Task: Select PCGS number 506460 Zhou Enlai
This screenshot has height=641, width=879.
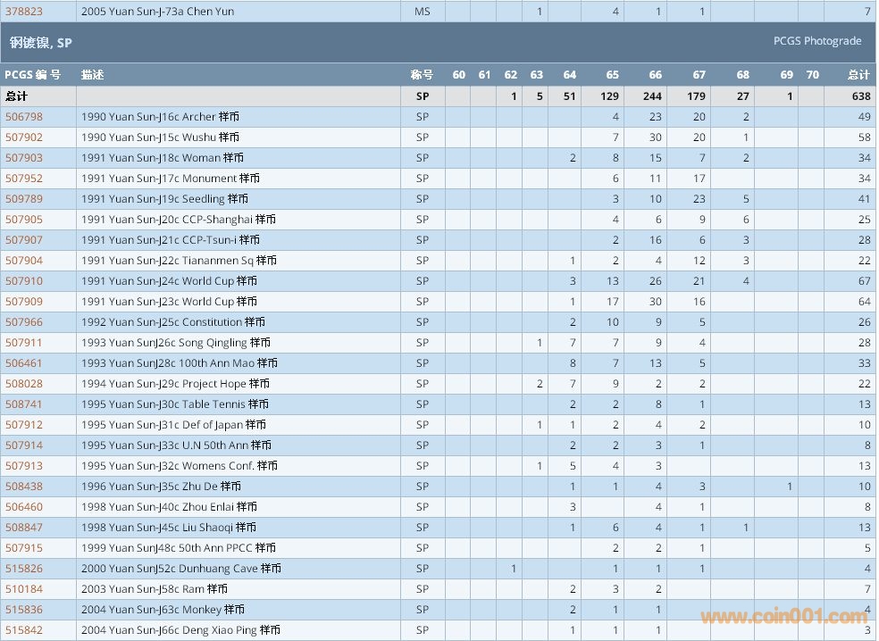Action: pos(24,507)
